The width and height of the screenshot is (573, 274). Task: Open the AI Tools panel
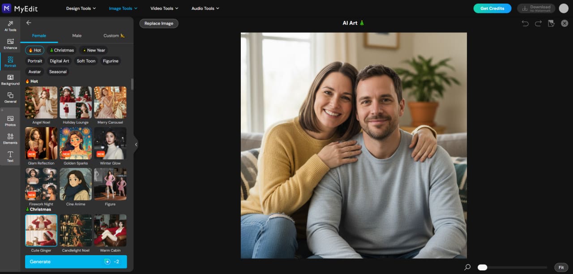click(x=10, y=26)
